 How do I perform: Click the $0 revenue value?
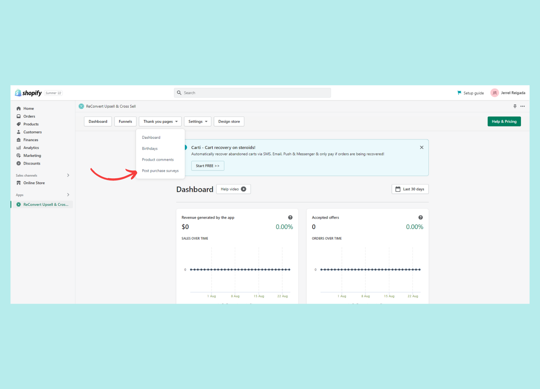pyautogui.click(x=185, y=227)
